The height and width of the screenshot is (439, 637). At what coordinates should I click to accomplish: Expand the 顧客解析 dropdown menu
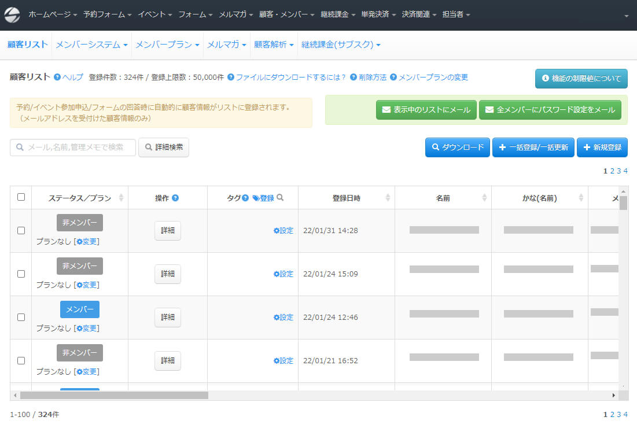(x=274, y=45)
